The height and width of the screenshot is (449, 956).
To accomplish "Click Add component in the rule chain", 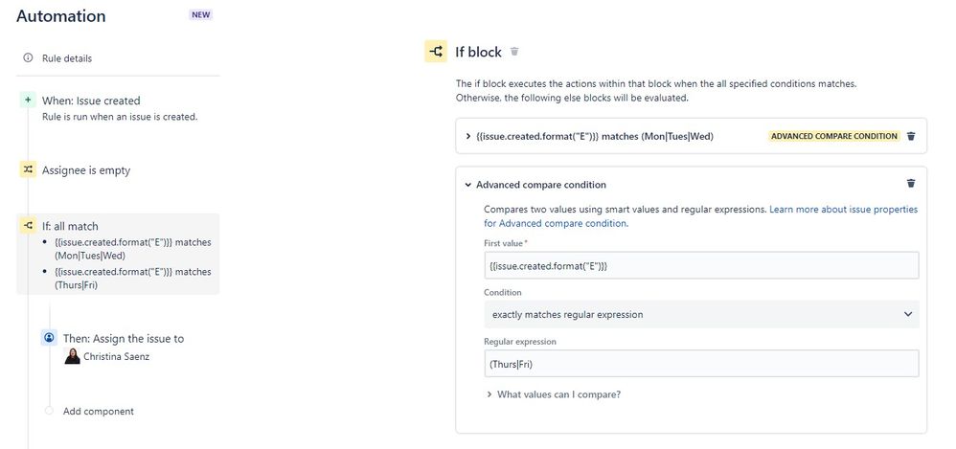I will 98,412.
